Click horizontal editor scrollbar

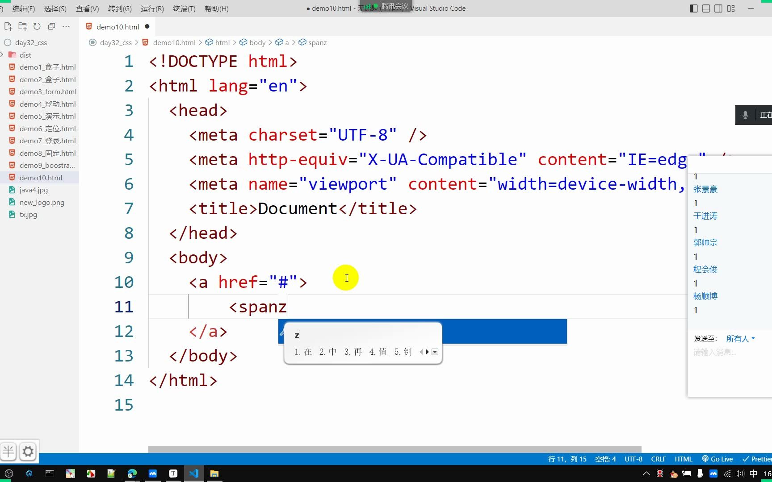point(395,449)
